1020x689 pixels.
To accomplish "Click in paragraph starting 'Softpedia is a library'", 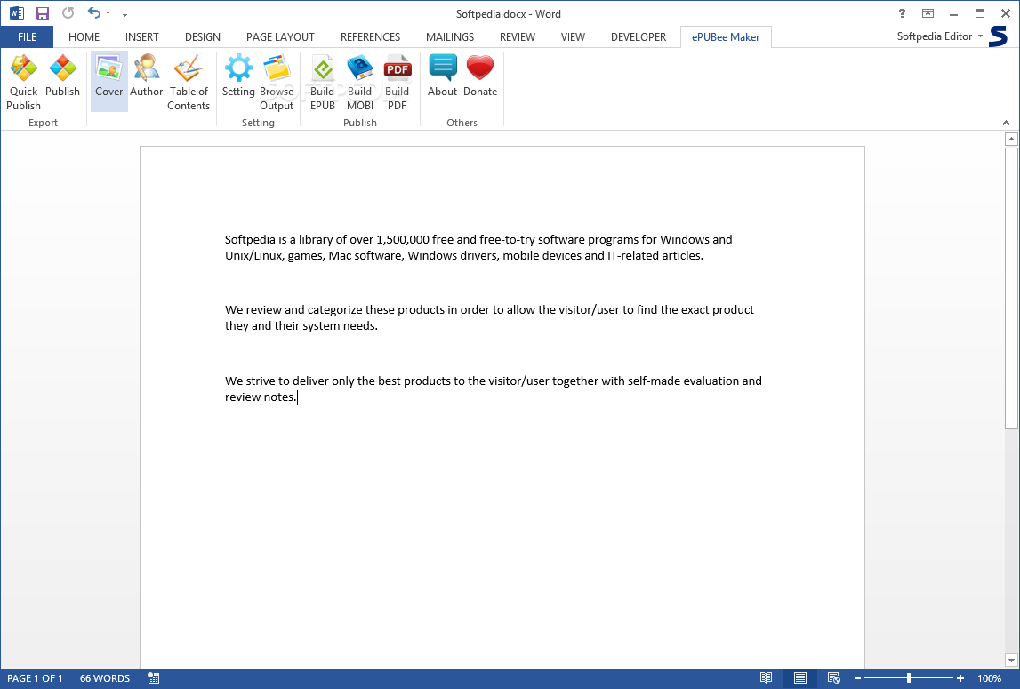I will [x=478, y=247].
